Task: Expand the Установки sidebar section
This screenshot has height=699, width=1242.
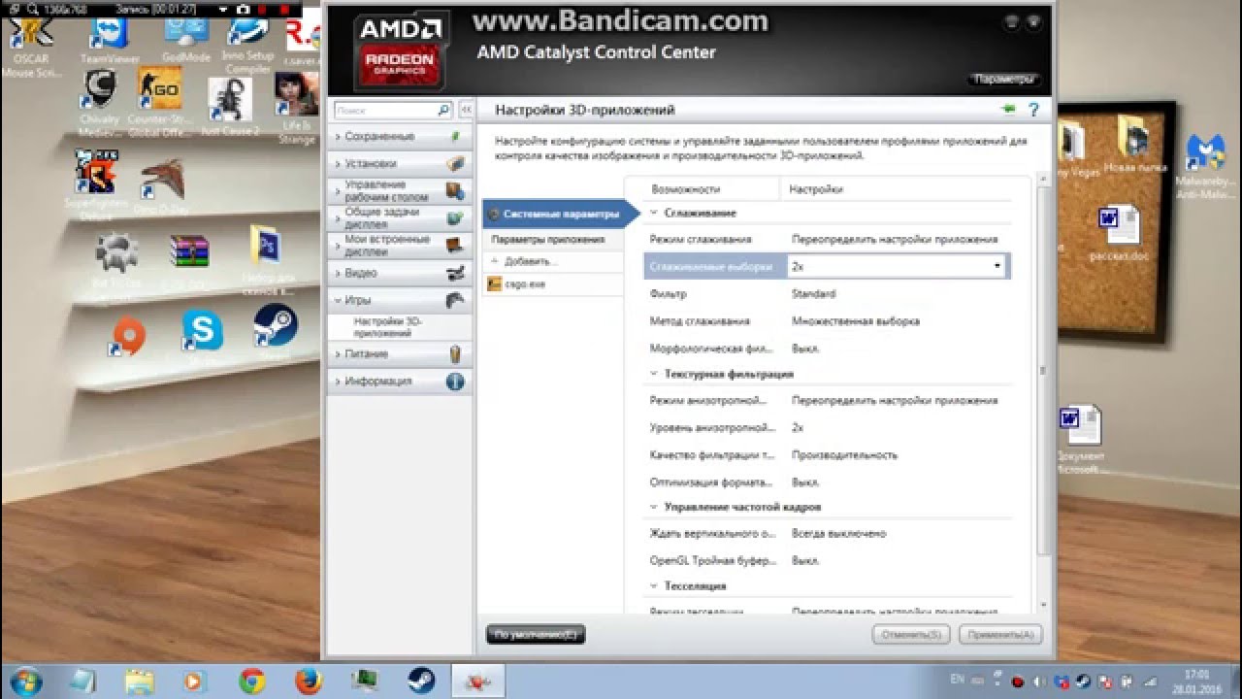Action: click(399, 164)
